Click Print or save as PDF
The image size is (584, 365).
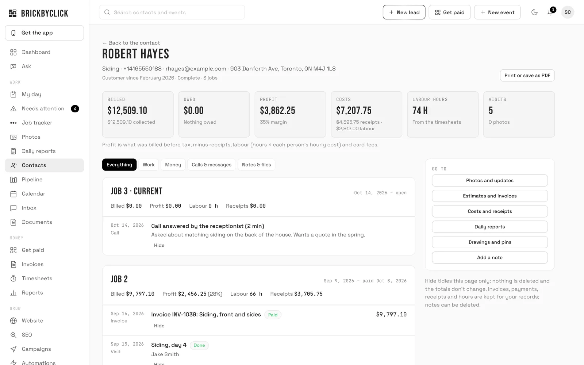tap(527, 76)
